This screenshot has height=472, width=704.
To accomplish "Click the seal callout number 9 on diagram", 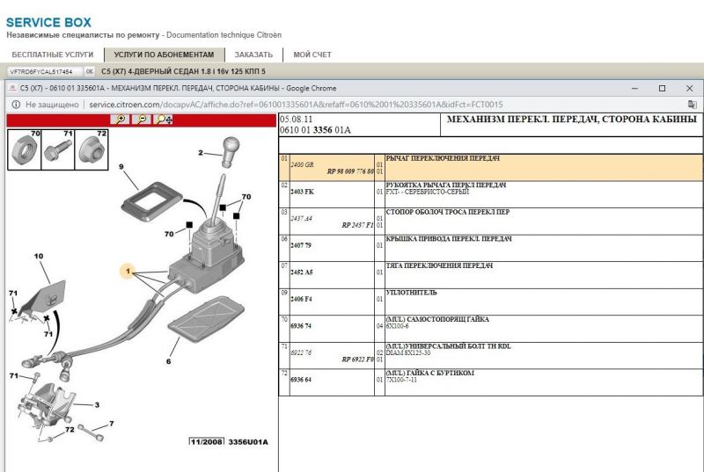I will [121, 166].
